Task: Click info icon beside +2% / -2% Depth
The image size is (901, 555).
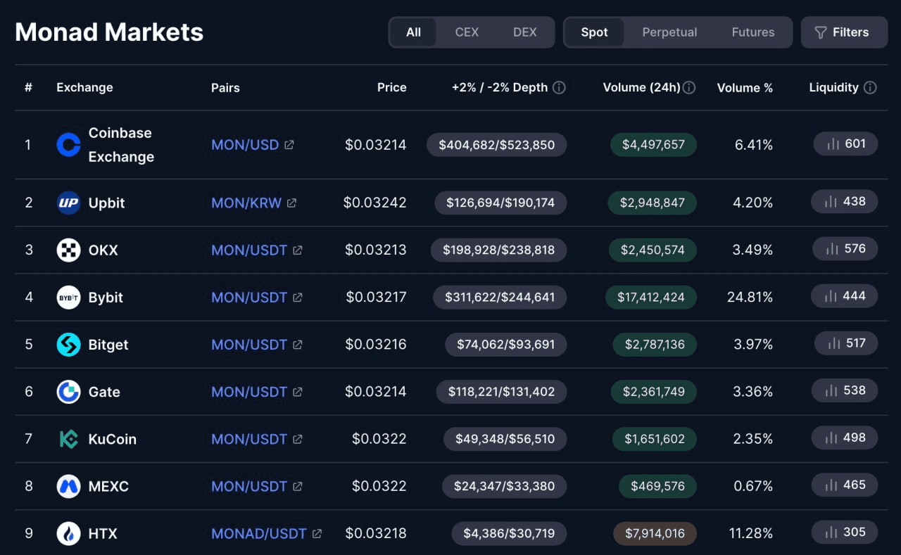Action: click(559, 88)
